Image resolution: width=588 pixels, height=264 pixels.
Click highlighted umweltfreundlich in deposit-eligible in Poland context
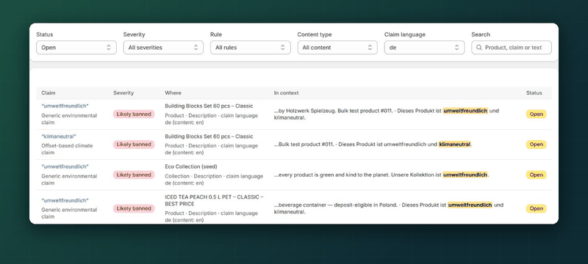click(470, 205)
